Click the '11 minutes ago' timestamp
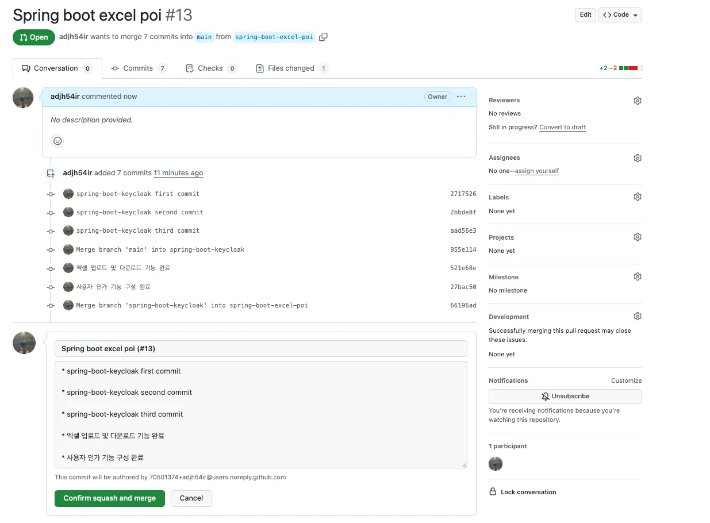The width and height of the screenshot is (710, 523). point(178,173)
